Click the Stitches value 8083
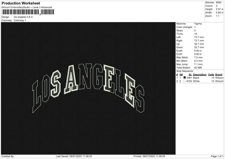Screen dimensions: 225x159 click(219, 3)
